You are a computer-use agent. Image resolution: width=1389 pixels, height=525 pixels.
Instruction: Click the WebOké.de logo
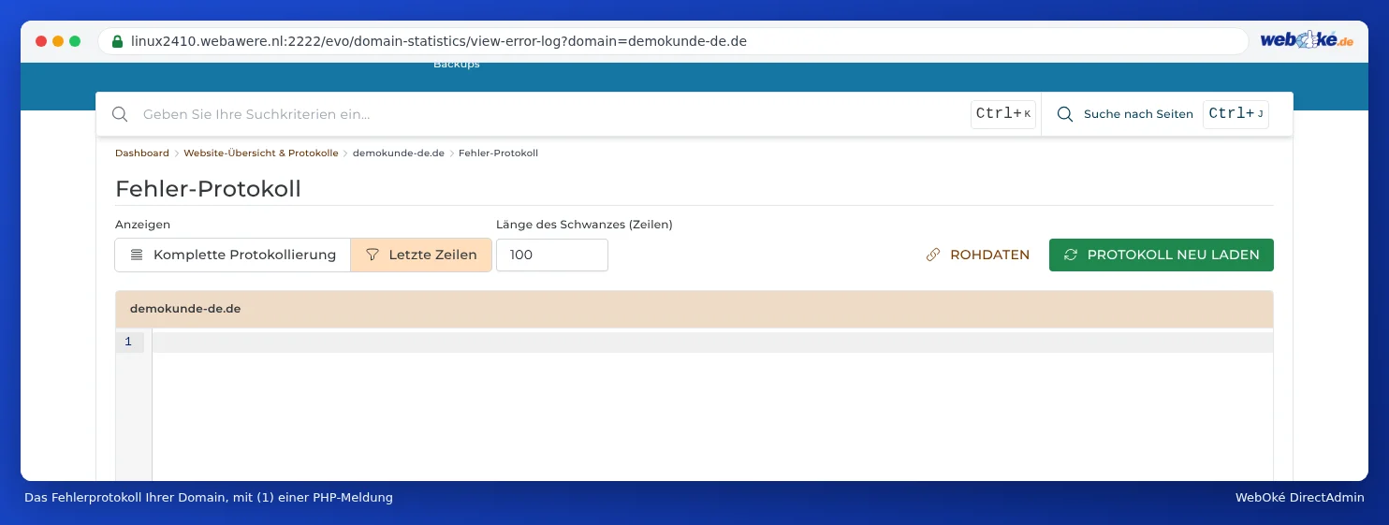tap(1307, 40)
